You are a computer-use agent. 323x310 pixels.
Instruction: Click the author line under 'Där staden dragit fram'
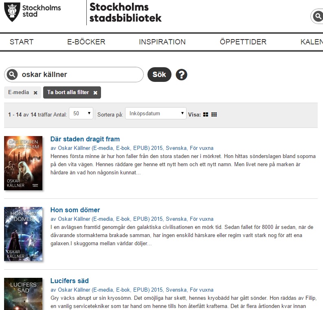click(x=132, y=148)
